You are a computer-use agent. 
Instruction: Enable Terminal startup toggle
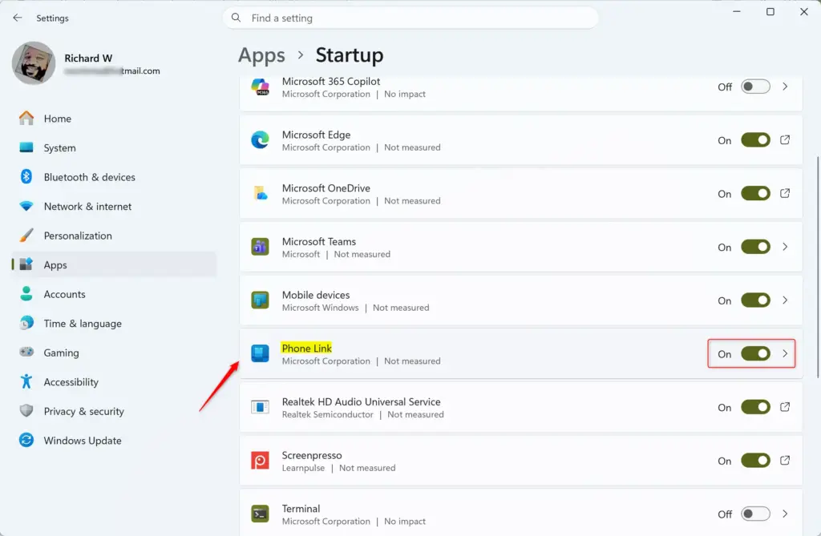tap(755, 514)
